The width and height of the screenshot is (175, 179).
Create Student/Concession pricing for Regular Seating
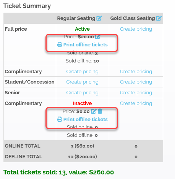tap(82, 82)
